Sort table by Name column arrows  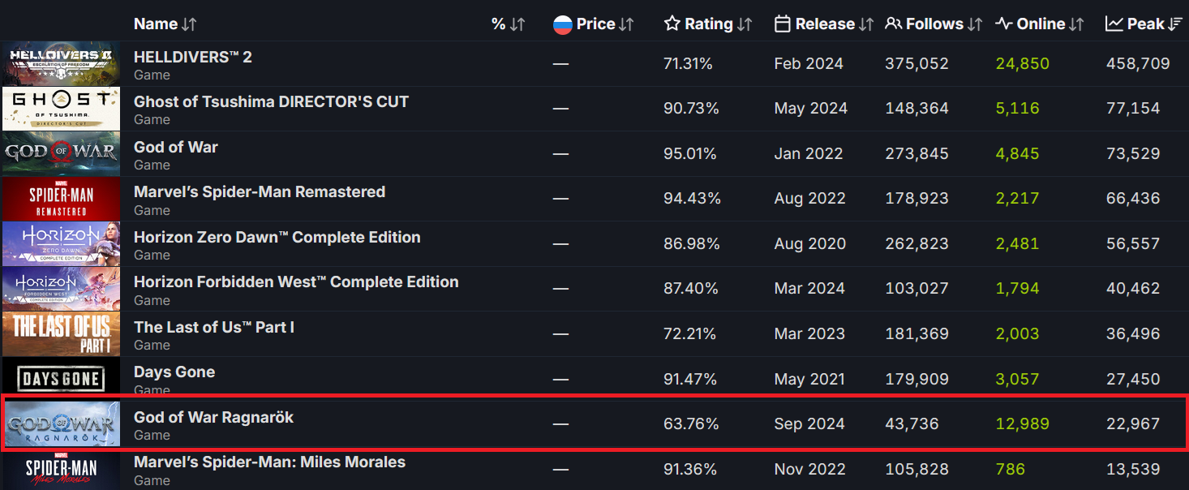coord(189,25)
